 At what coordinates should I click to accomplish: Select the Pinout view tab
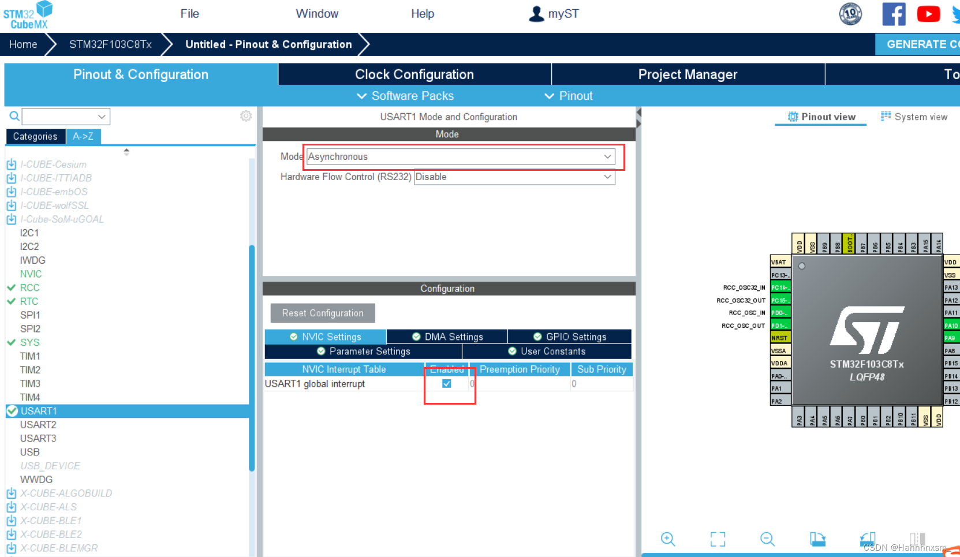pyautogui.click(x=821, y=117)
